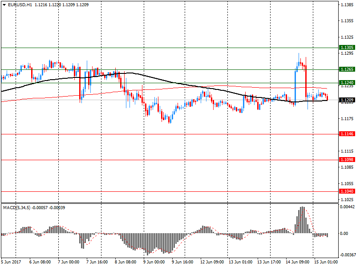Click the 1.1355 price axis value

[347, 21]
